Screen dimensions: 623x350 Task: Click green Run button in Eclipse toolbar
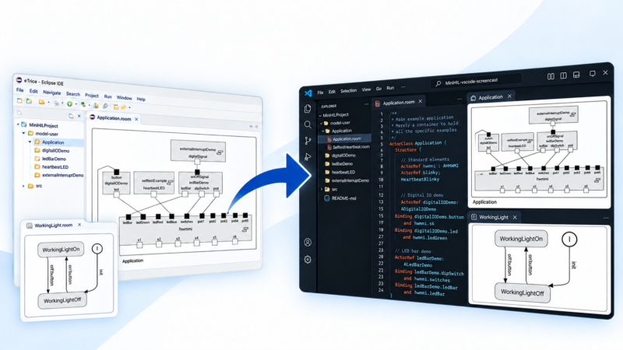(69, 104)
